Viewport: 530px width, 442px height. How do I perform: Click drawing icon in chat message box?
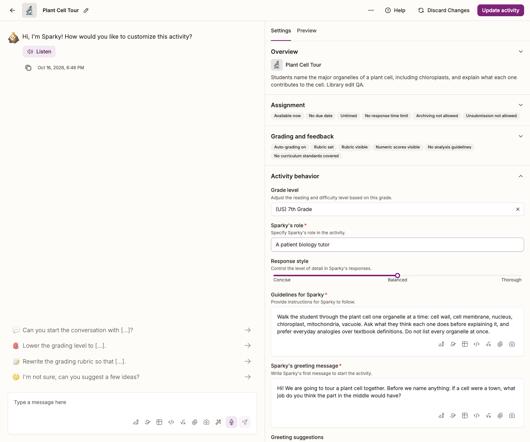tap(136, 422)
